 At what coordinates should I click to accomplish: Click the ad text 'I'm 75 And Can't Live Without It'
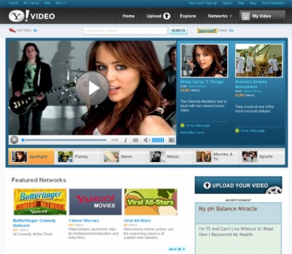pyautogui.click(x=236, y=231)
